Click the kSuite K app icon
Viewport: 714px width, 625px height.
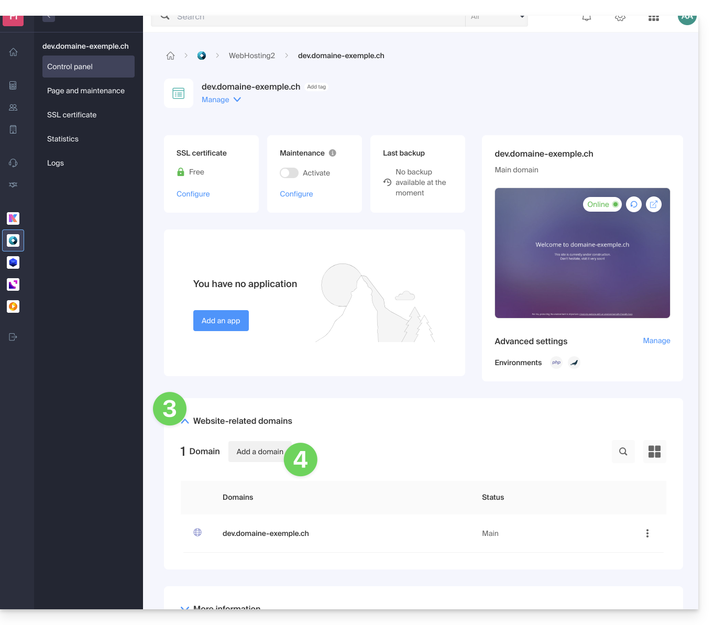[14, 218]
